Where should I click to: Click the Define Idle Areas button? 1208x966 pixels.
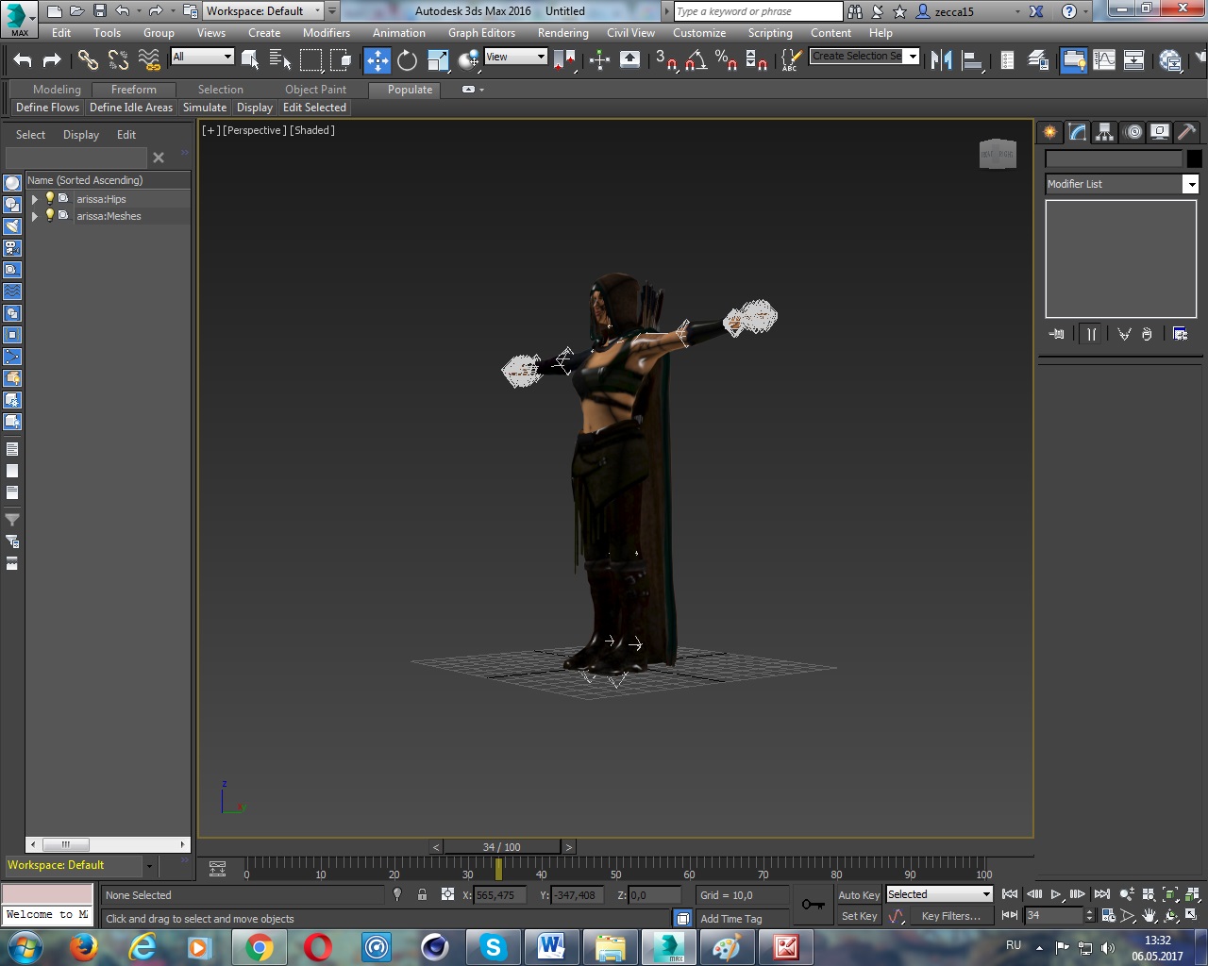(131, 108)
